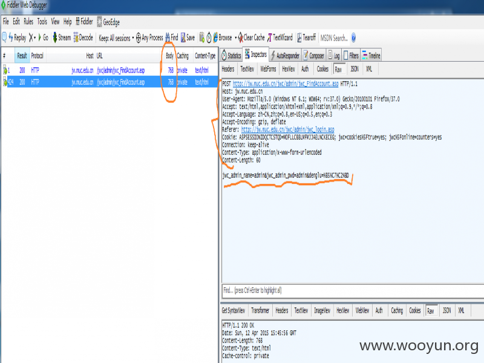Click the Browse toolbar button
The image size is (484, 363).
(223, 38)
